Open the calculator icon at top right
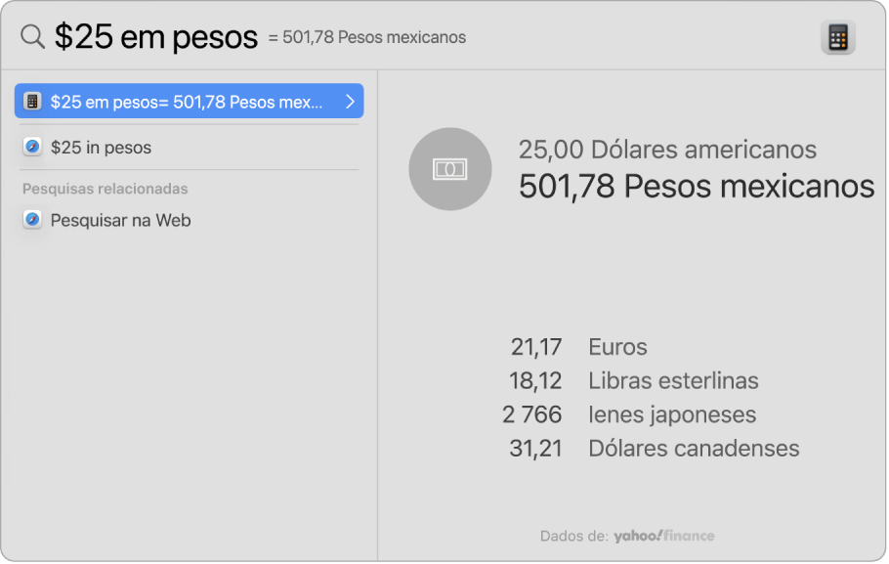889x564 pixels. pyautogui.click(x=838, y=36)
